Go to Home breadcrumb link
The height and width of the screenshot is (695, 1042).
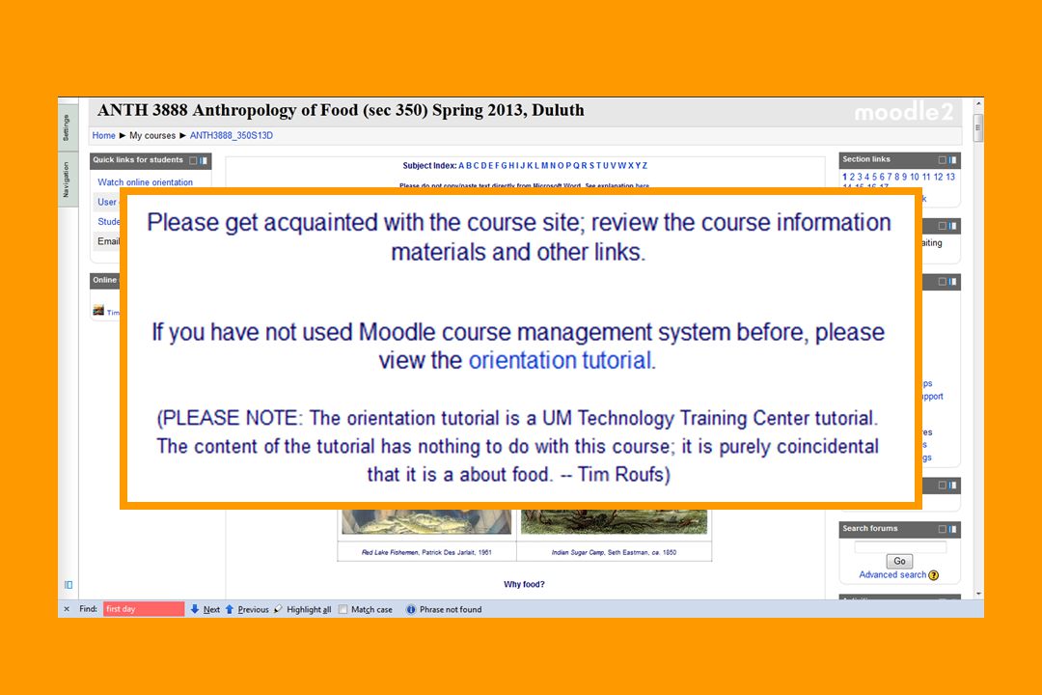(103, 136)
